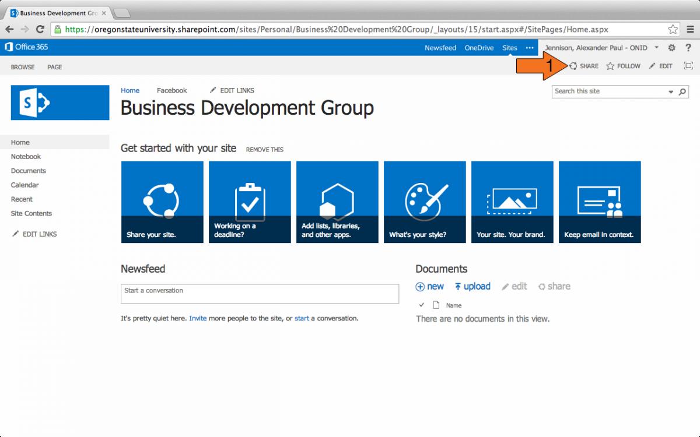This screenshot has height=437, width=700.
Task: Open Recent in the sidebar
Action: 22,199
